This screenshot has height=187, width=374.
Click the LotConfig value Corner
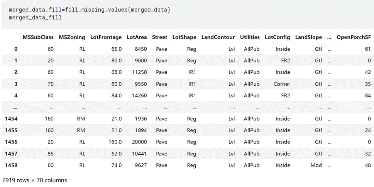[x=282, y=84]
